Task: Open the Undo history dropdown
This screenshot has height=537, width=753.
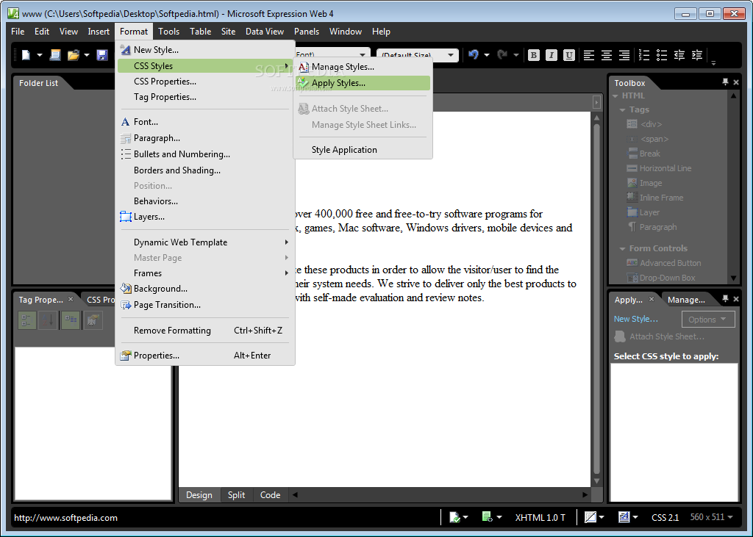Action: pos(487,55)
